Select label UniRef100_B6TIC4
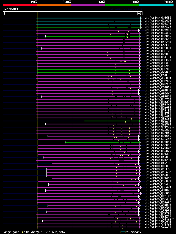 tap(158, 57)
